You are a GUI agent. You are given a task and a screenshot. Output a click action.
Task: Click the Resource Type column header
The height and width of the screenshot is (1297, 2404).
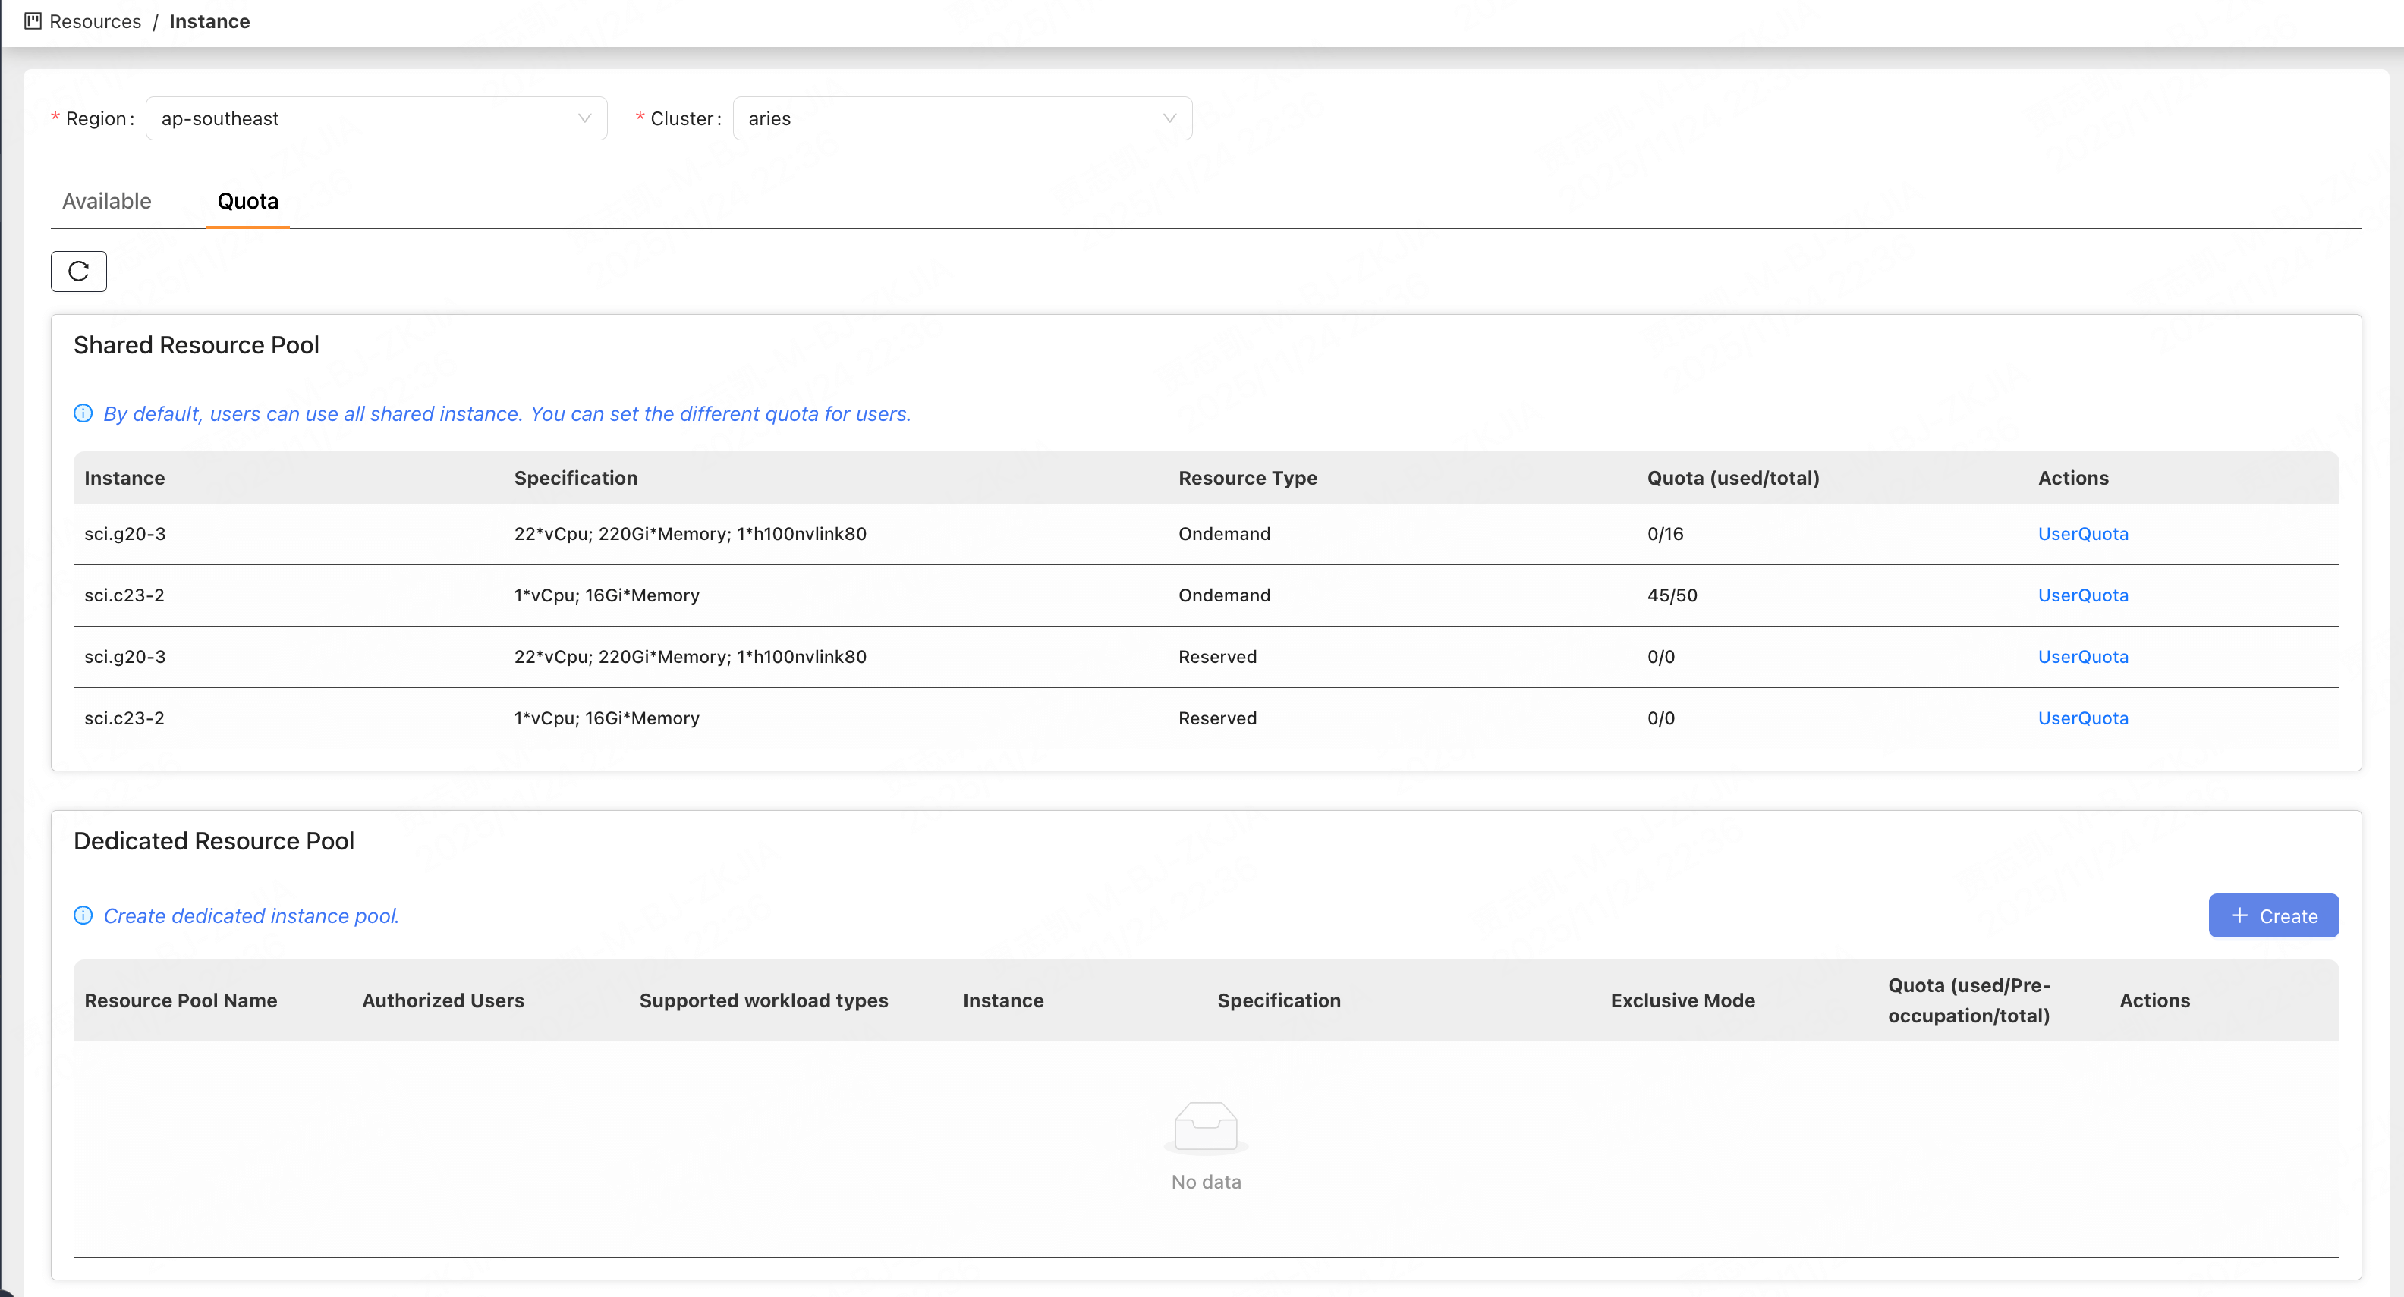pos(1248,478)
